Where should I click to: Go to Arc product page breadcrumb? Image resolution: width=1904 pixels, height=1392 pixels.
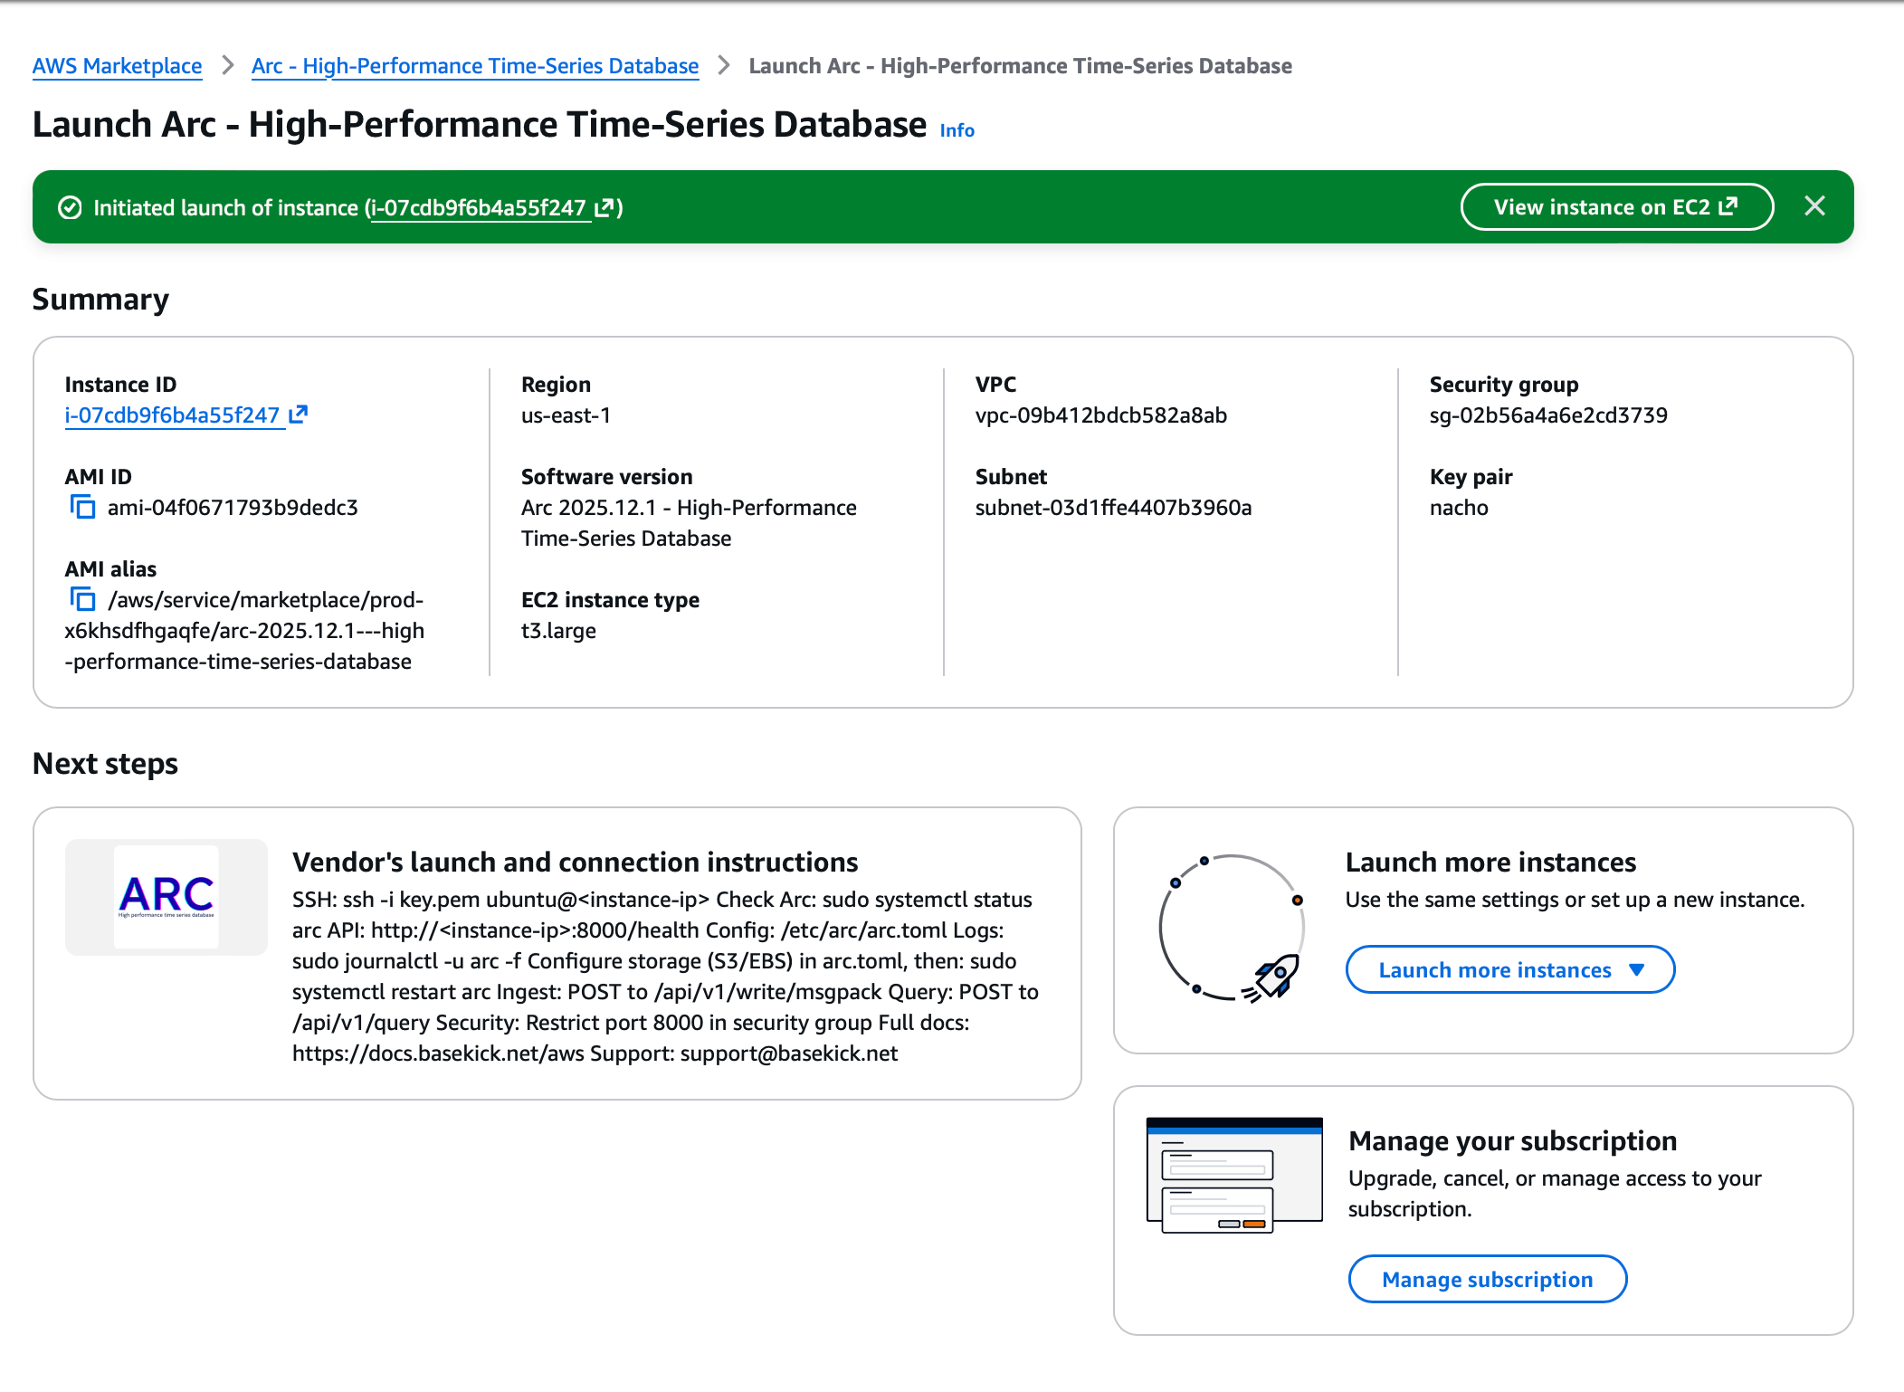(475, 66)
